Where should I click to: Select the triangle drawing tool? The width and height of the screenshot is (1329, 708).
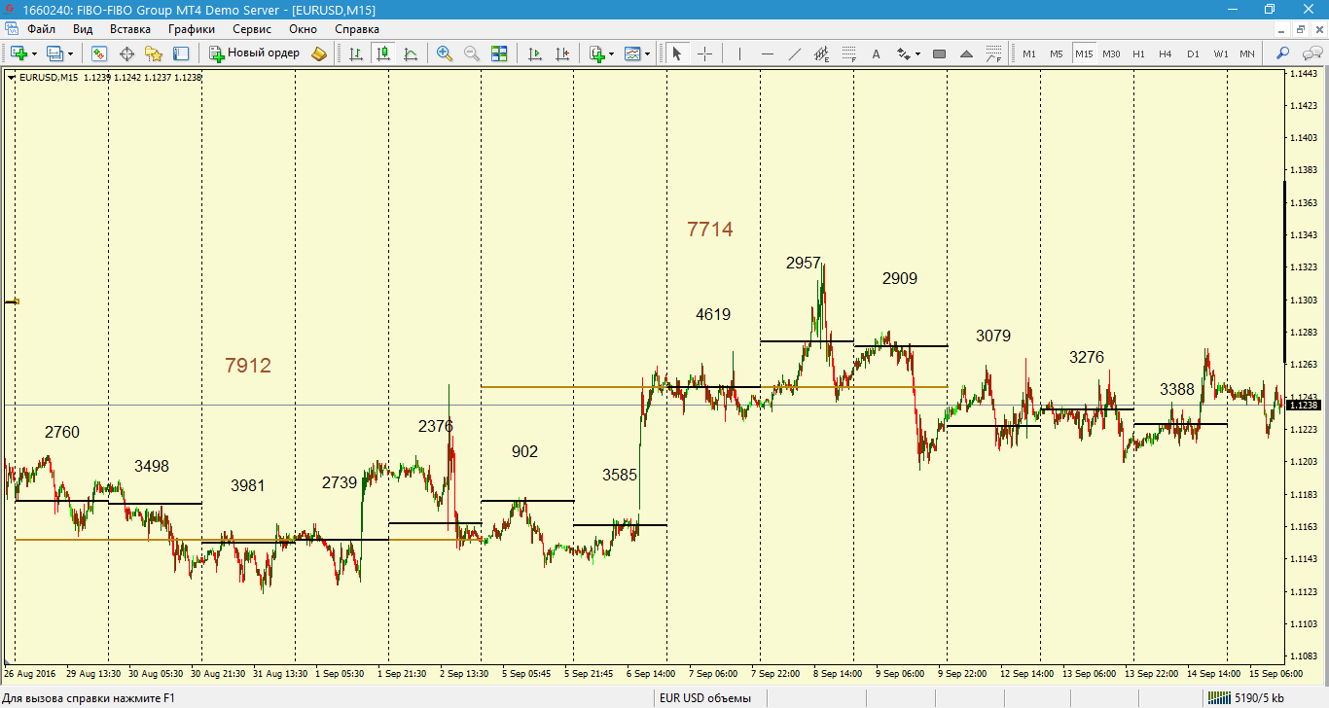(x=966, y=53)
